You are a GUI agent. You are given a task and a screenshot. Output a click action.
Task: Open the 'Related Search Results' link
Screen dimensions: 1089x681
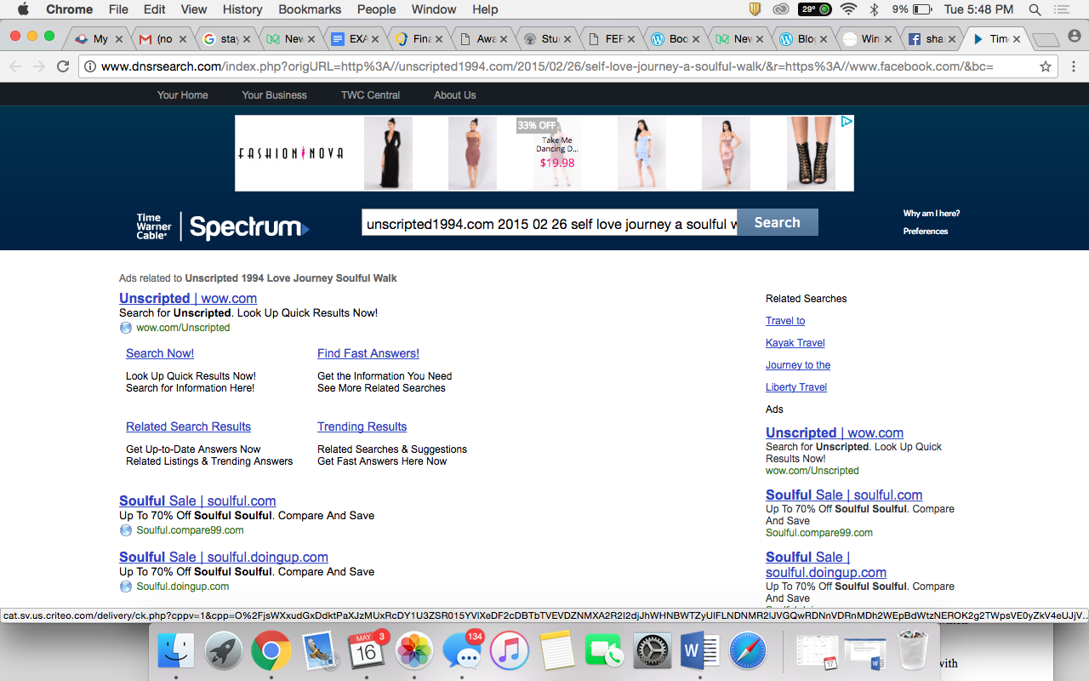tap(189, 426)
